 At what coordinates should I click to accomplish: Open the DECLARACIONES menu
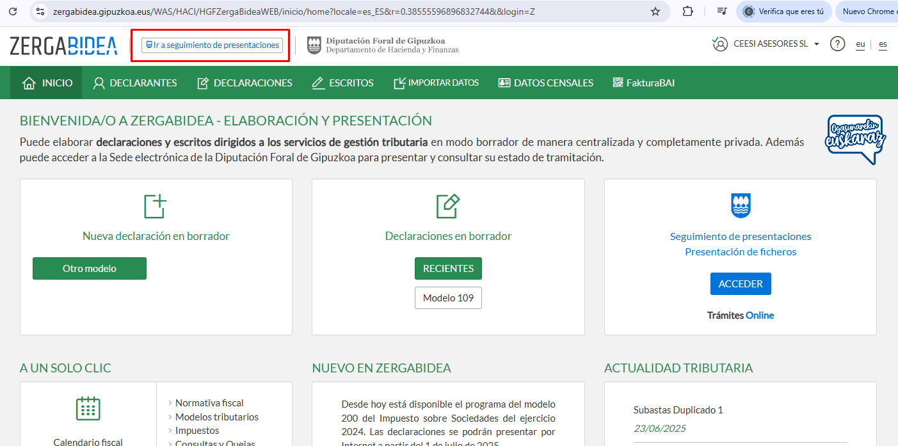[245, 83]
